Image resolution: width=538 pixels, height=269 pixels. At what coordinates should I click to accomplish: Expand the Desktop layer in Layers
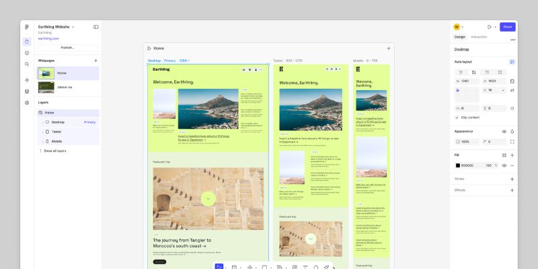pyautogui.click(x=42, y=122)
